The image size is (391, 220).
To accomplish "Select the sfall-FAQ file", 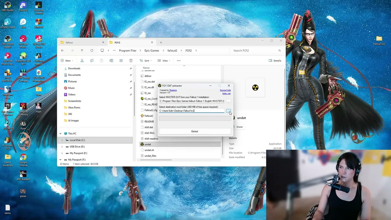I will [149, 133].
